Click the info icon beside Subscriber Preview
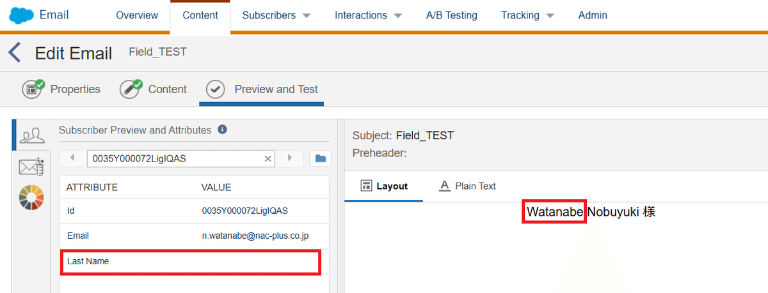Screen dimensions: 768x293 pos(223,130)
